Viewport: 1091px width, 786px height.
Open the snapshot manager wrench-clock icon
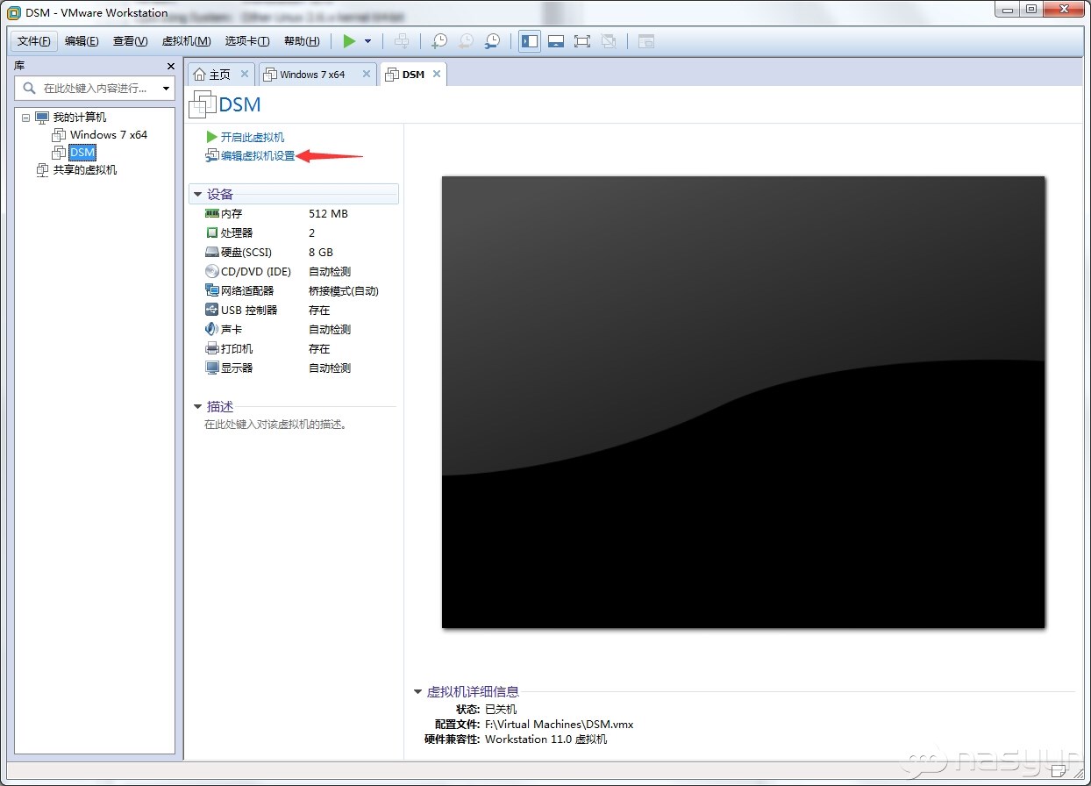point(493,41)
